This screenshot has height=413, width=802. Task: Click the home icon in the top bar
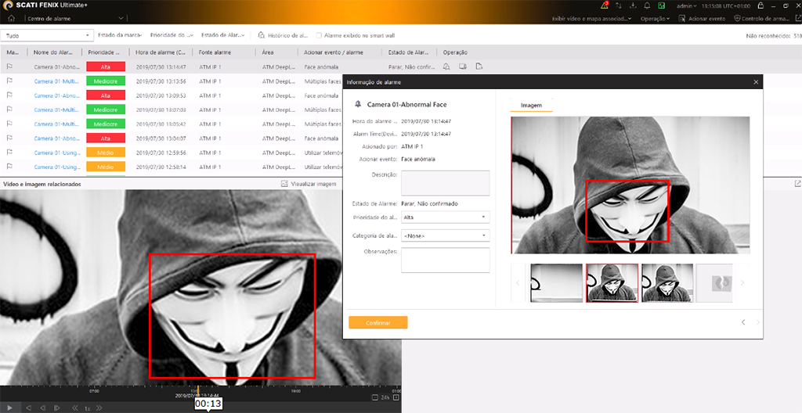pos(11,18)
